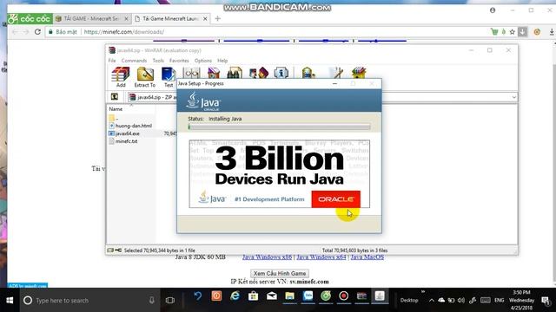
Task: Open Mail app from taskbar
Action: pyautogui.click(x=272, y=296)
